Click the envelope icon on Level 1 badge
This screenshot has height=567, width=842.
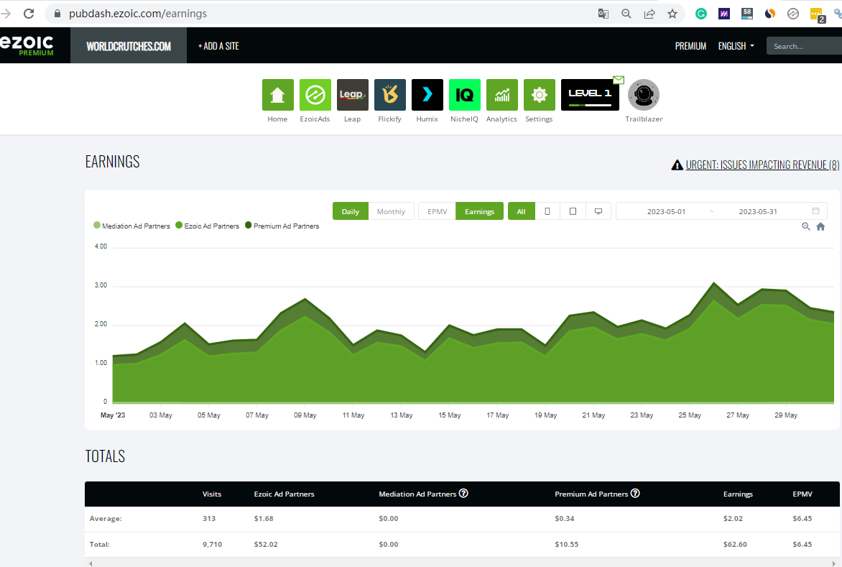[x=619, y=80]
